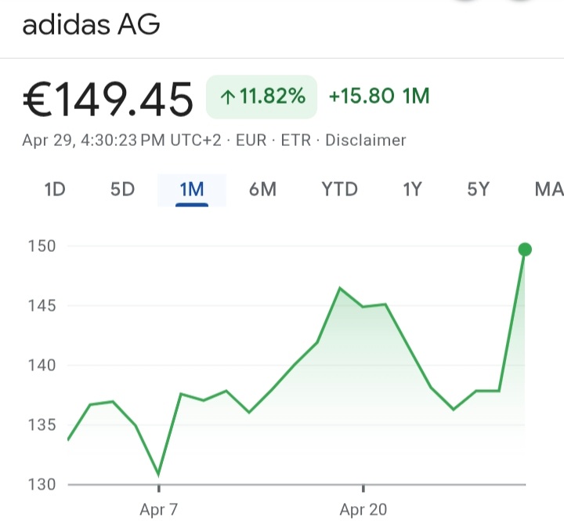
Task: Click the 11.82% change badge
Action: [261, 97]
